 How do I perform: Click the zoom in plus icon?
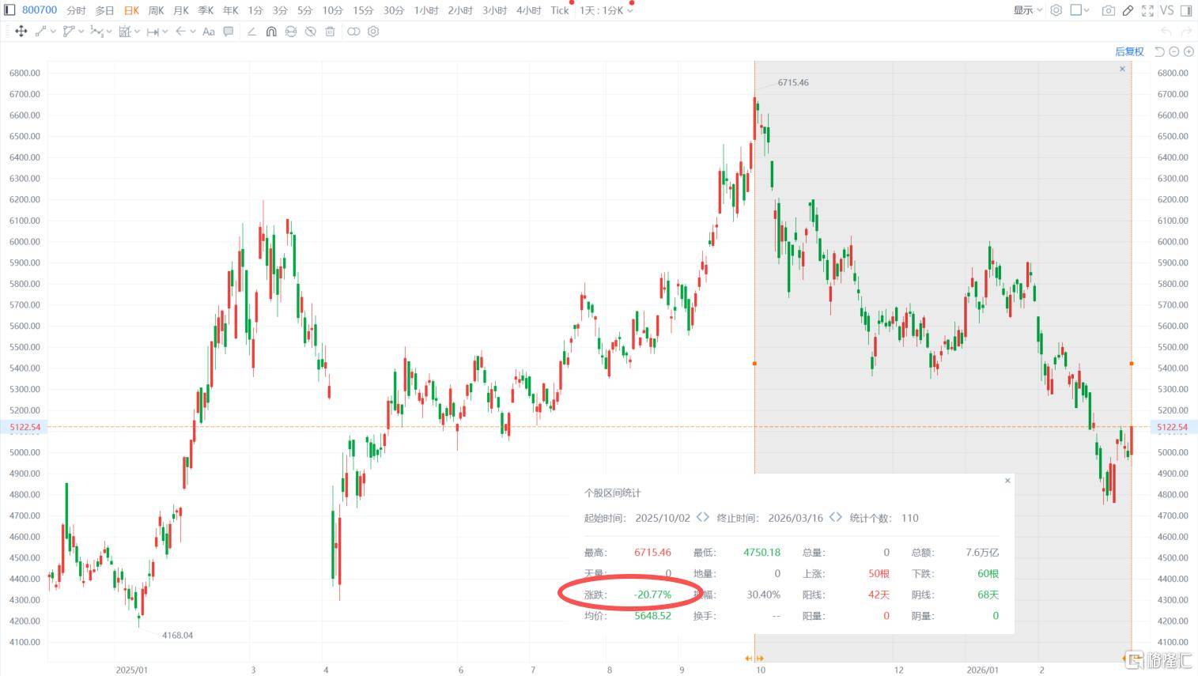tap(1189, 51)
